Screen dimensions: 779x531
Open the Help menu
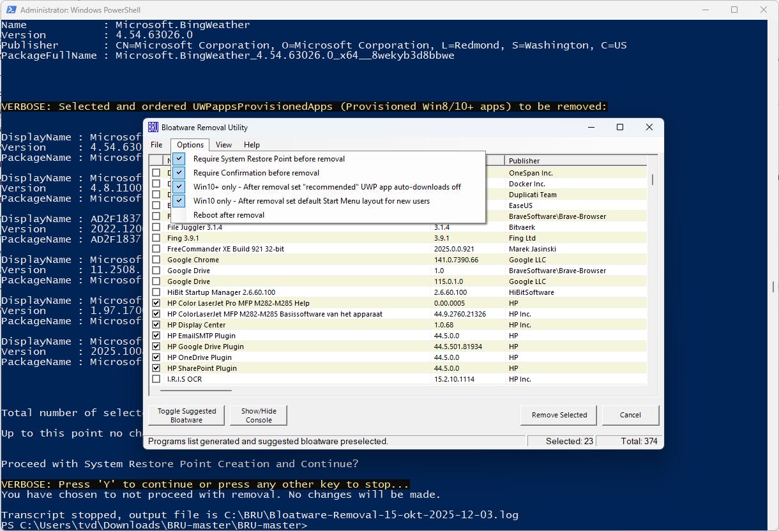(x=252, y=145)
